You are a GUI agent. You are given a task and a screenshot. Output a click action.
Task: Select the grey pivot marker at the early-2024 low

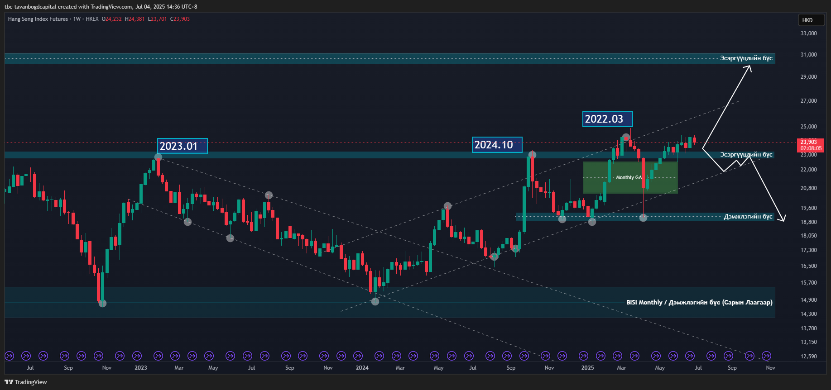[375, 301]
